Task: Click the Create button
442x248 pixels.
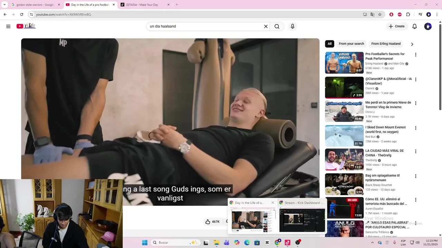Action: point(396,27)
